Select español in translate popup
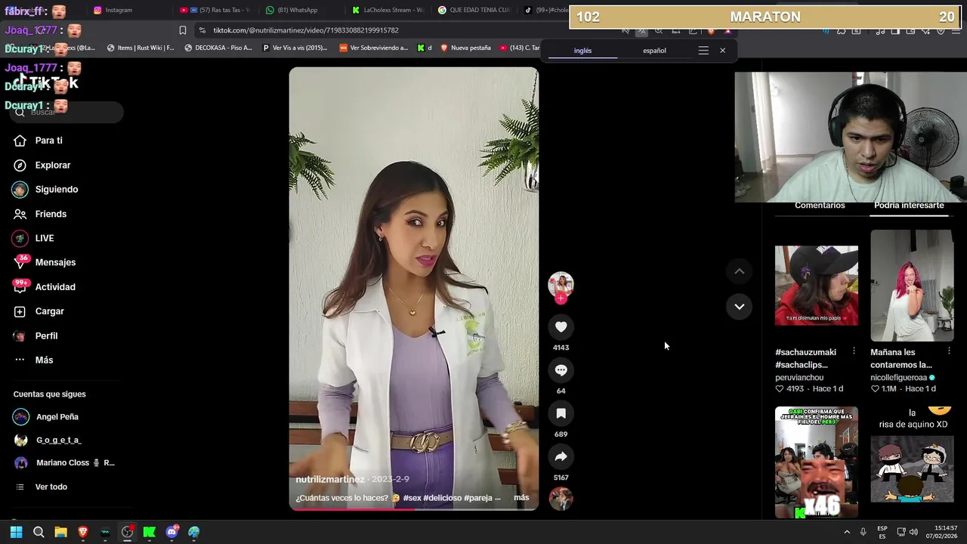The width and height of the screenshot is (967, 544). pyautogui.click(x=654, y=51)
